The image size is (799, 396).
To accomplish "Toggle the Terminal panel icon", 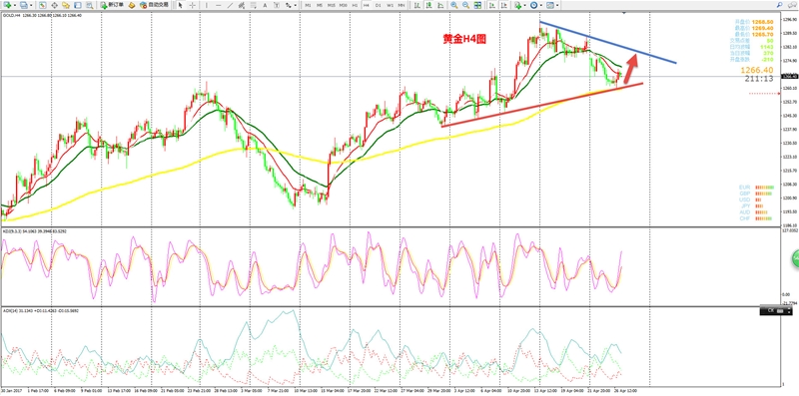I will coord(78,5).
